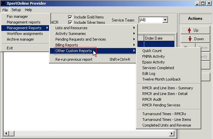Screen dimensions: 213x139
Task: Open the Help menu
Action: click(x=29, y=10)
